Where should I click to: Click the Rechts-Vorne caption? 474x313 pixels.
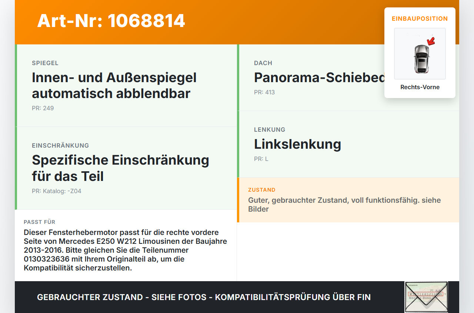click(x=420, y=87)
